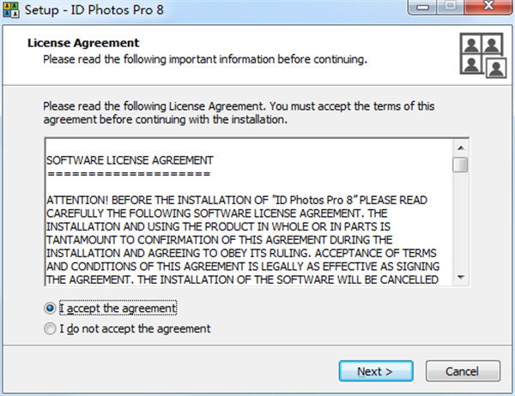Click Next to continue installation
Screen dimensions: 515x396
(376, 371)
